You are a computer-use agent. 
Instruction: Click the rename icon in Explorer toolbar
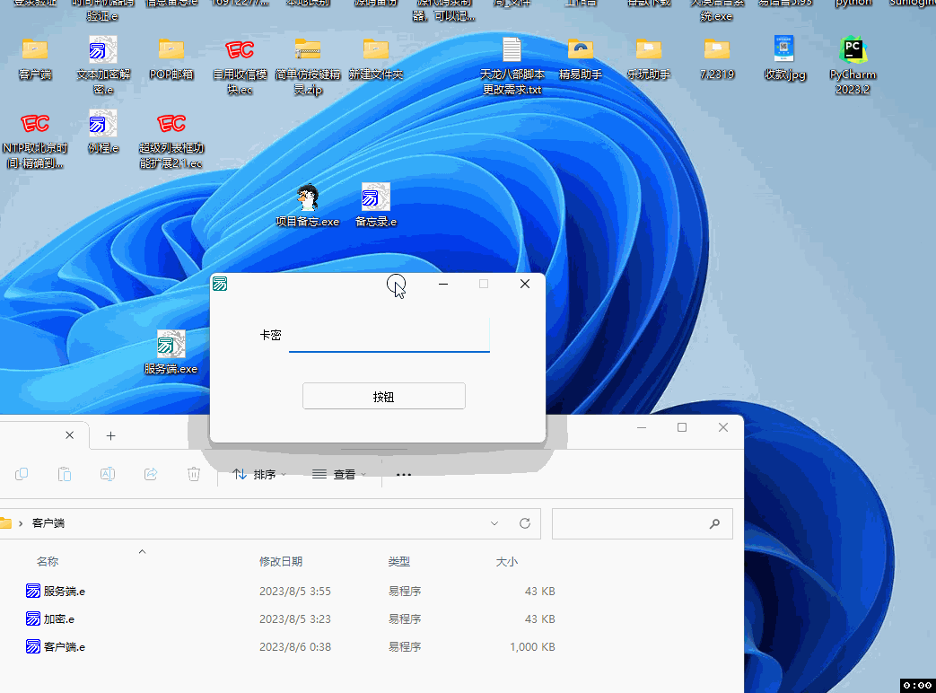(108, 474)
